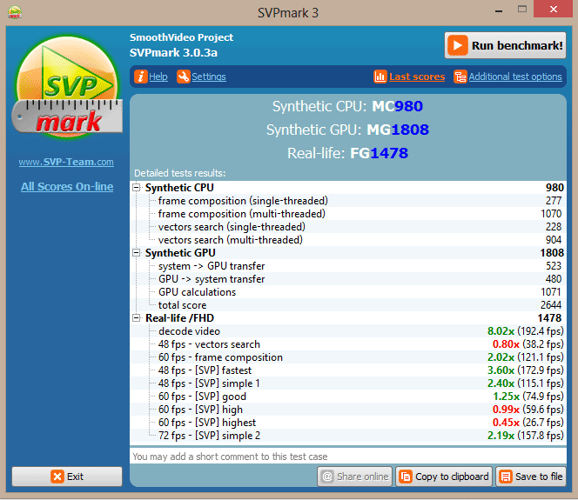Collapse the Synthetic GPU tree node

(x=137, y=252)
